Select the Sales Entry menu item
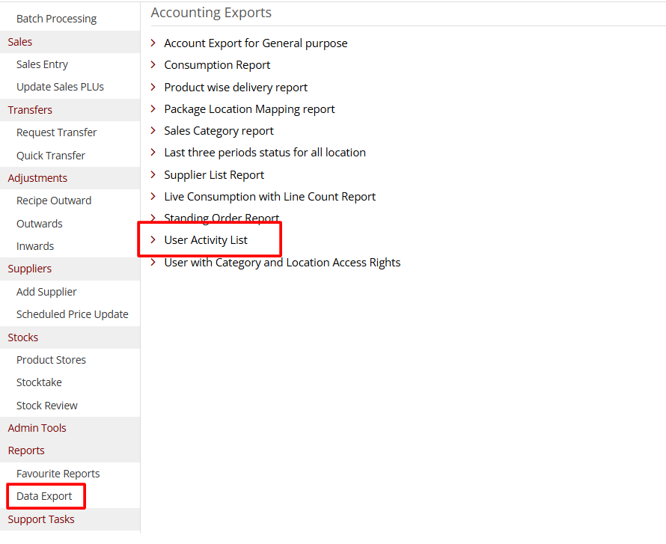666x544 pixels. click(42, 64)
